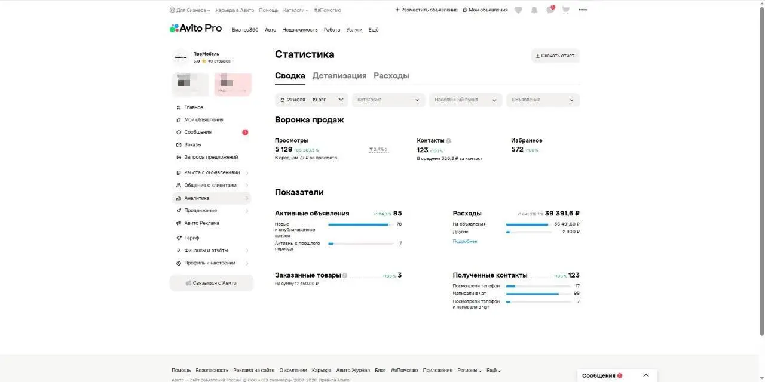
Task: Switch to the Сводка tab
Action: click(290, 76)
